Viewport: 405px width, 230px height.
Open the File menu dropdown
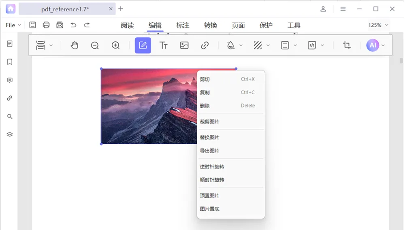tap(13, 25)
